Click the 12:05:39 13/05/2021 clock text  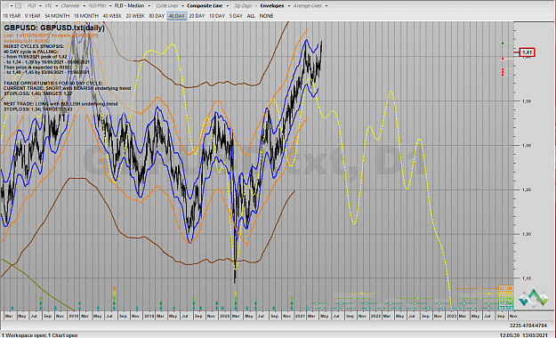coord(524,335)
